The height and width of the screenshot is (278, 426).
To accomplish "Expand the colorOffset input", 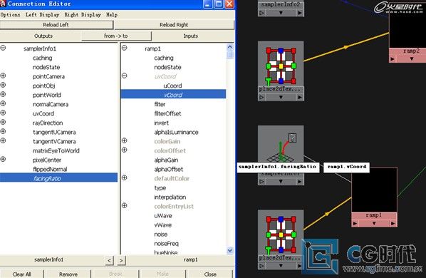I will click(x=125, y=150).
